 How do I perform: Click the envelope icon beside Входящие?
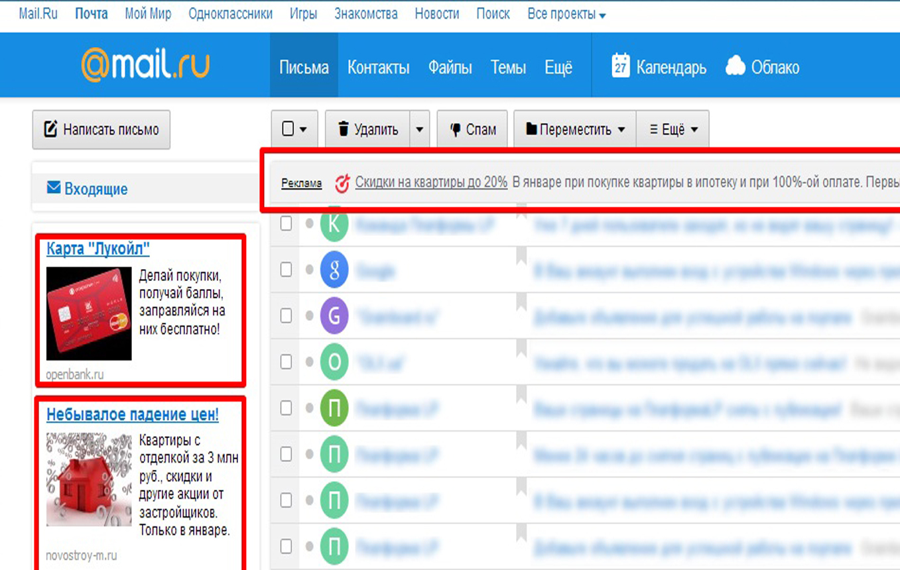click(x=54, y=189)
